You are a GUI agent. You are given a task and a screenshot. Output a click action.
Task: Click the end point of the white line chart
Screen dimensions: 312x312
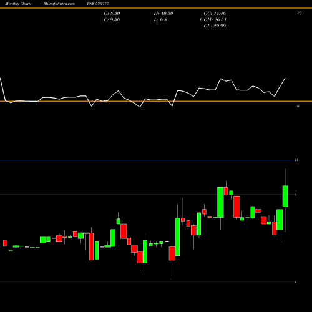[285, 78]
